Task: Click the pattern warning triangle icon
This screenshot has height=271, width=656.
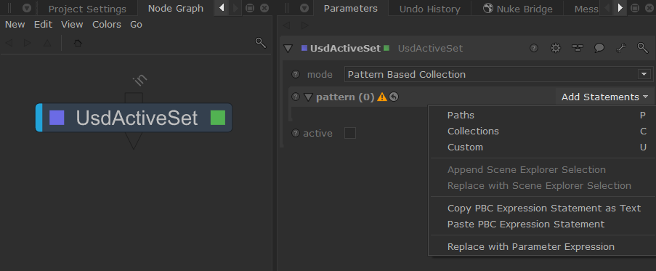Action: (382, 97)
